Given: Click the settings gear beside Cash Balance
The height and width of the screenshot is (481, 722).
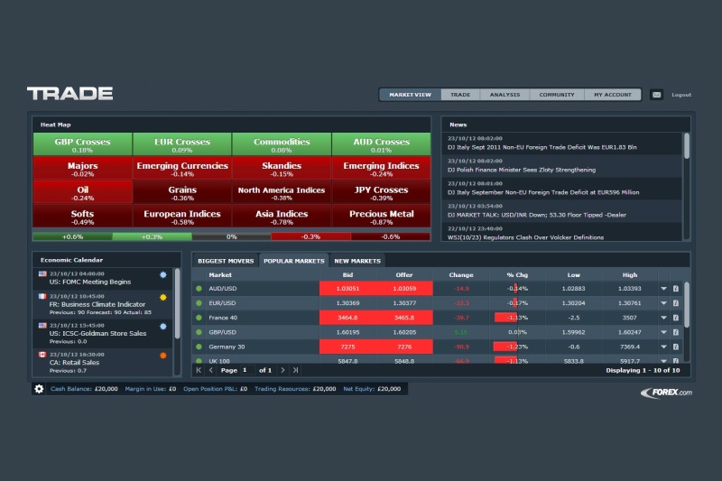Looking at the screenshot, I should point(39,389).
